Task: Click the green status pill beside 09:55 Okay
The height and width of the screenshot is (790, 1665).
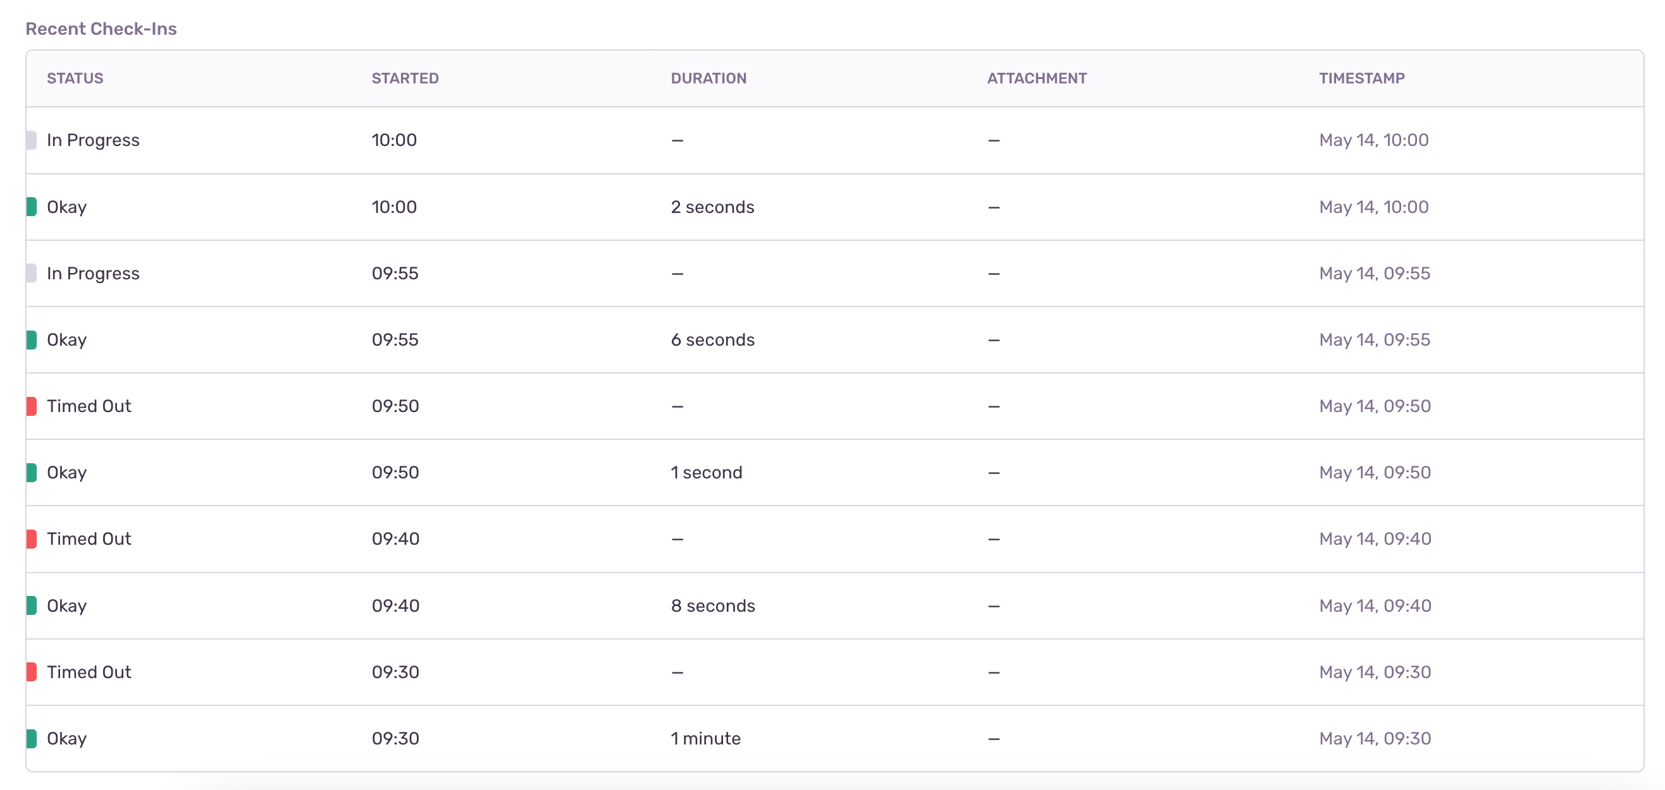Action: (31, 339)
